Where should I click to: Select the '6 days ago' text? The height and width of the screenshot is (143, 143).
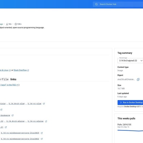(x=122, y=97)
